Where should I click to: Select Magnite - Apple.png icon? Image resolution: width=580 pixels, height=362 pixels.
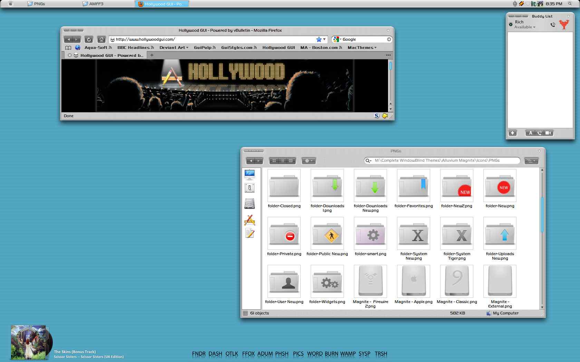[x=414, y=281]
